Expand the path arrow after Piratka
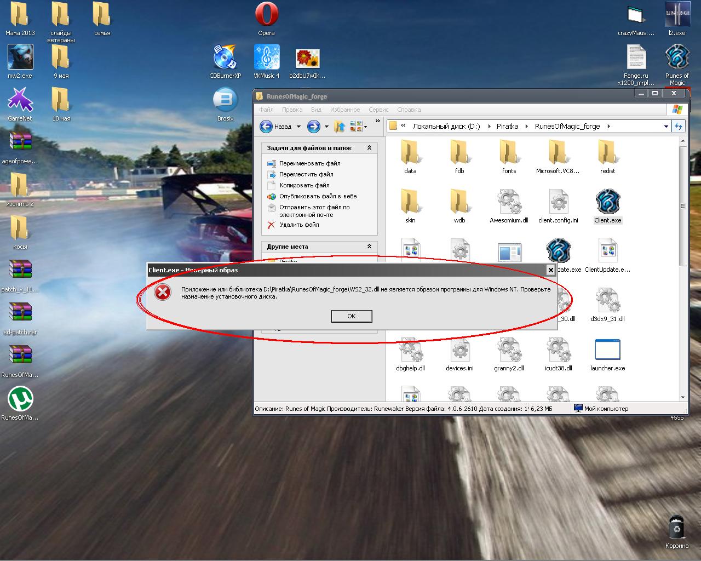 pyautogui.click(x=527, y=127)
